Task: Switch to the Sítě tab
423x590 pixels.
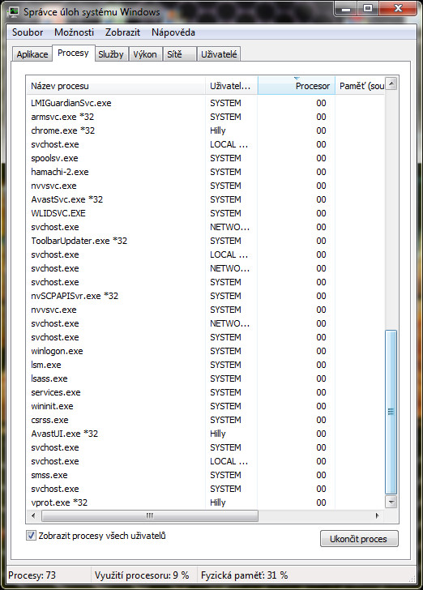Action: [180, 54]
